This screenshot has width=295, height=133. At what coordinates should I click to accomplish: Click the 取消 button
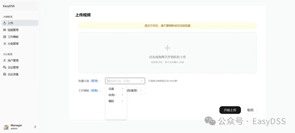250,110
